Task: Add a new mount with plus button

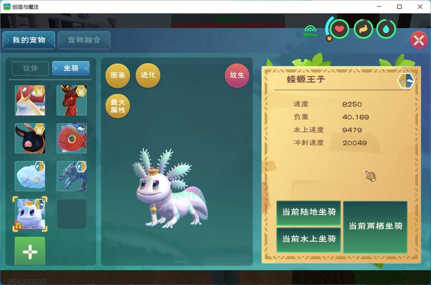Action: click(x=30, y=251)
